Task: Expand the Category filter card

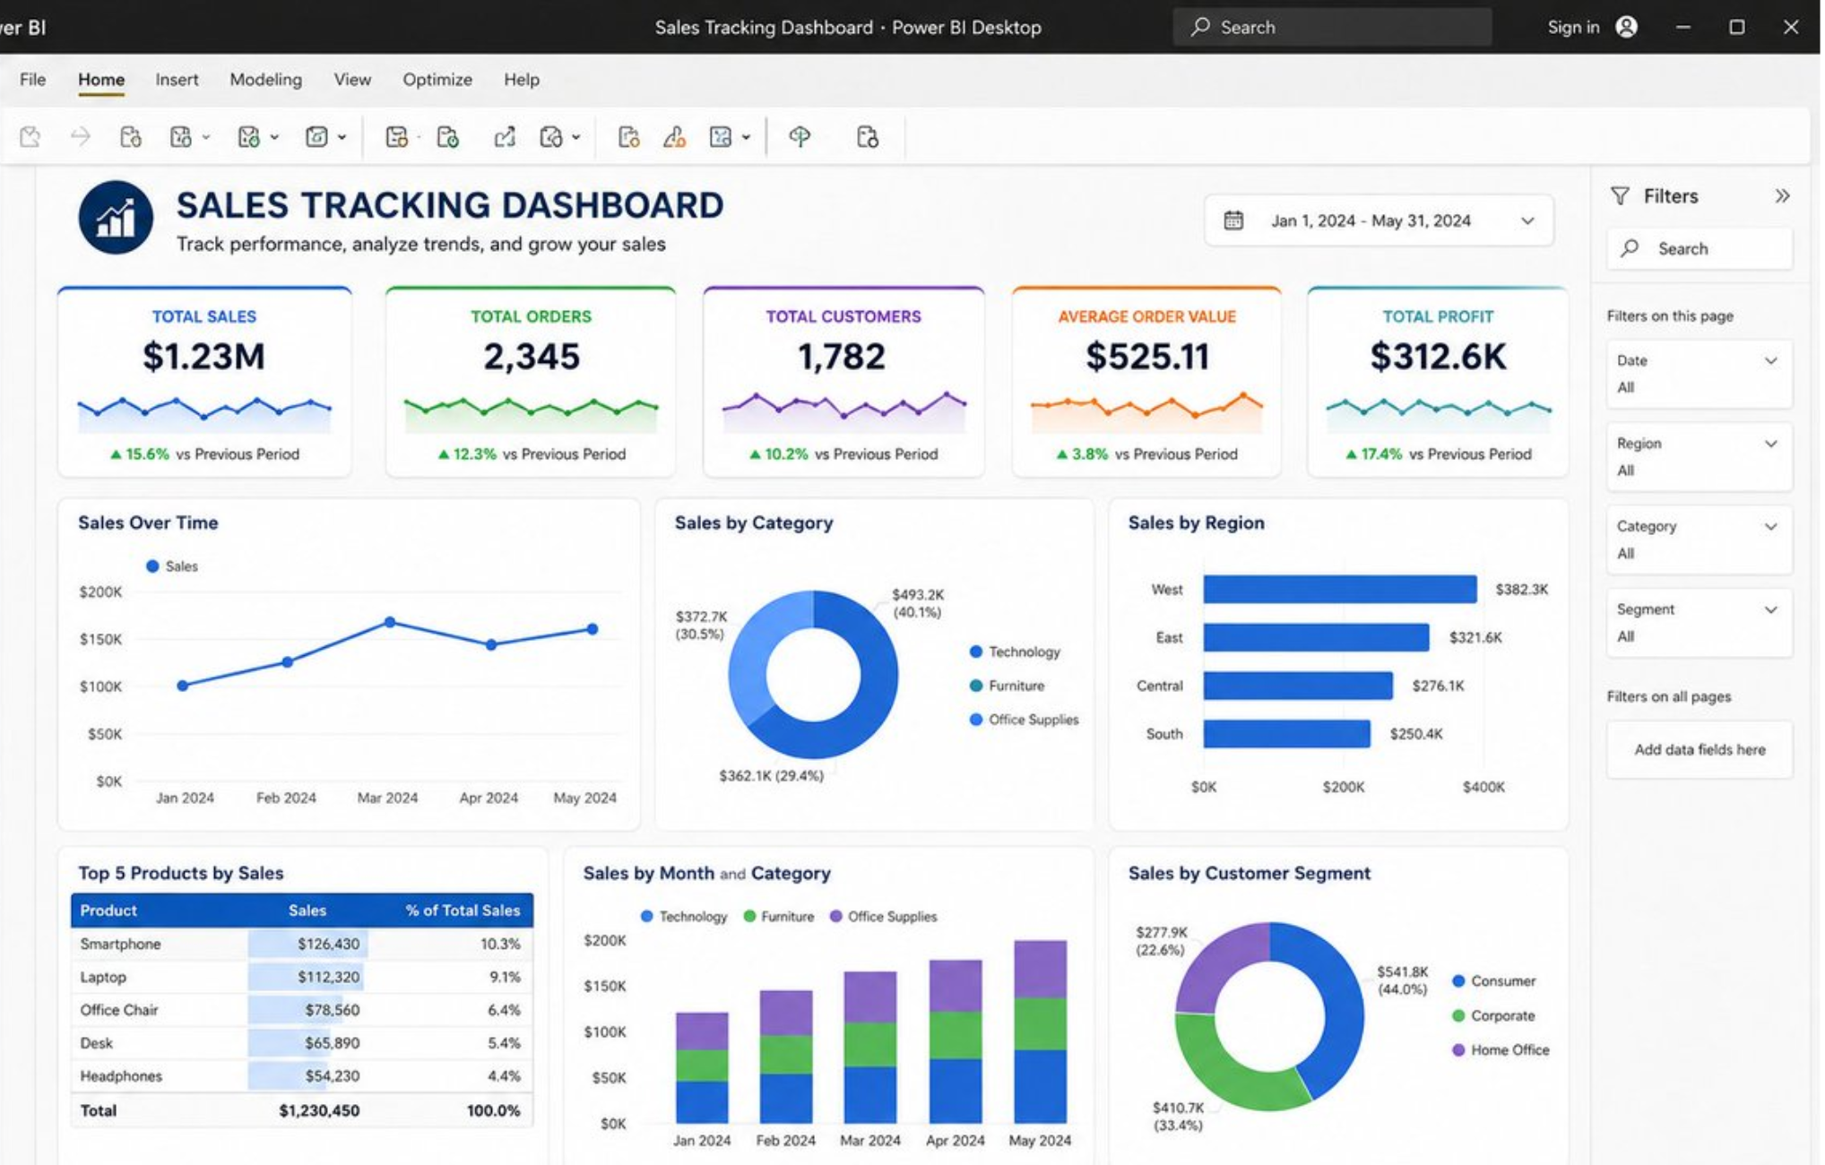Action: (1699, 539)
